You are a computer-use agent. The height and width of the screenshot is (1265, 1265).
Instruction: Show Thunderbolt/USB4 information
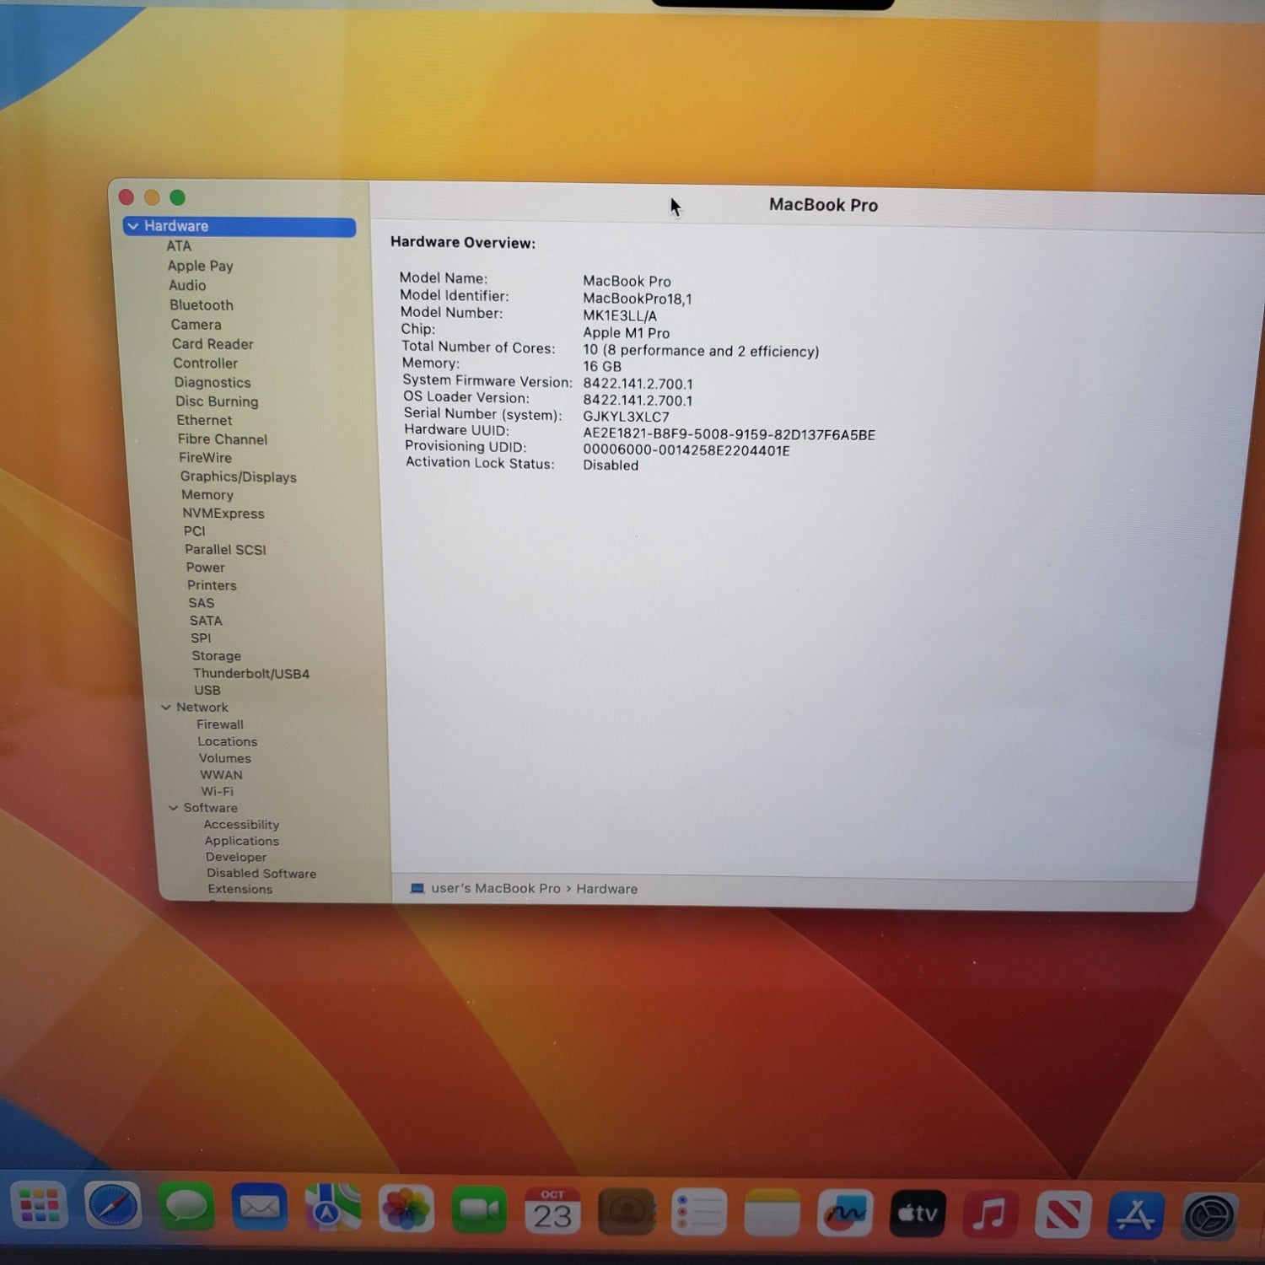pos(250,674)
